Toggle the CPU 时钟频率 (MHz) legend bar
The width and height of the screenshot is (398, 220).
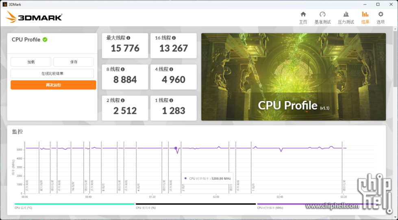[x=317, y=204]
